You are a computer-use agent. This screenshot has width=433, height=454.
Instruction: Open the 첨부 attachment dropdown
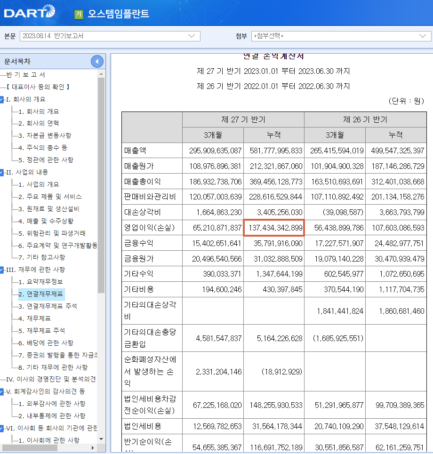pyautogui.click(x=423, y=36)
